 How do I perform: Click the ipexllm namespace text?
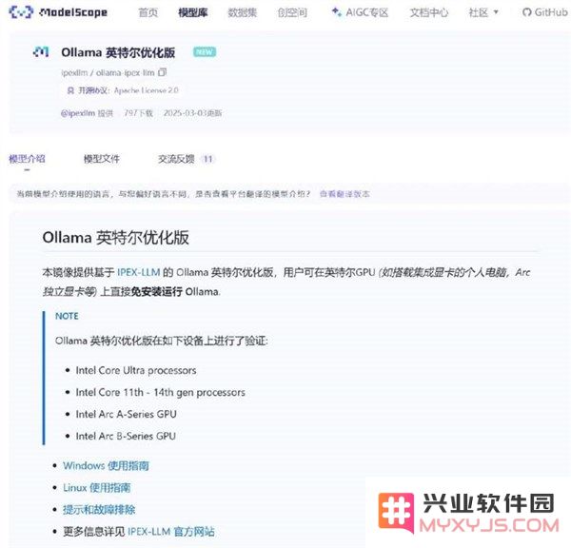click(74, 73)
